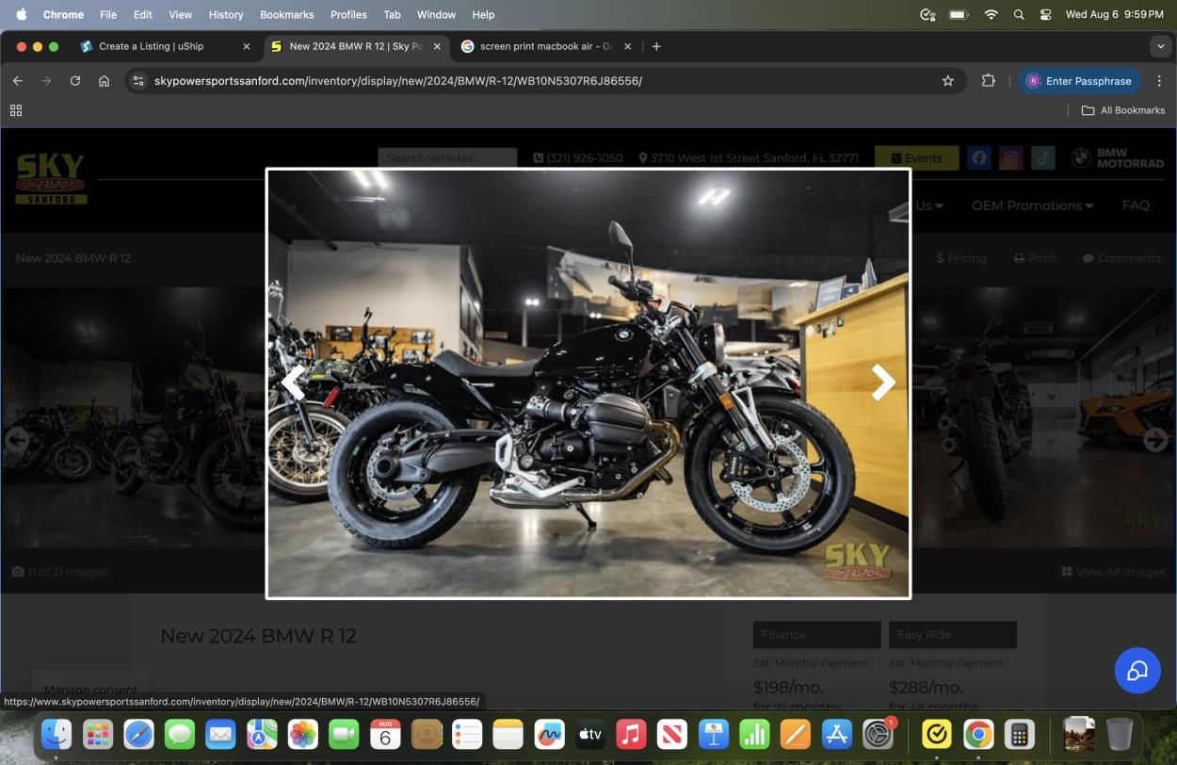
Task: Open the Comments link
Action: click(x=1121, y=258)
